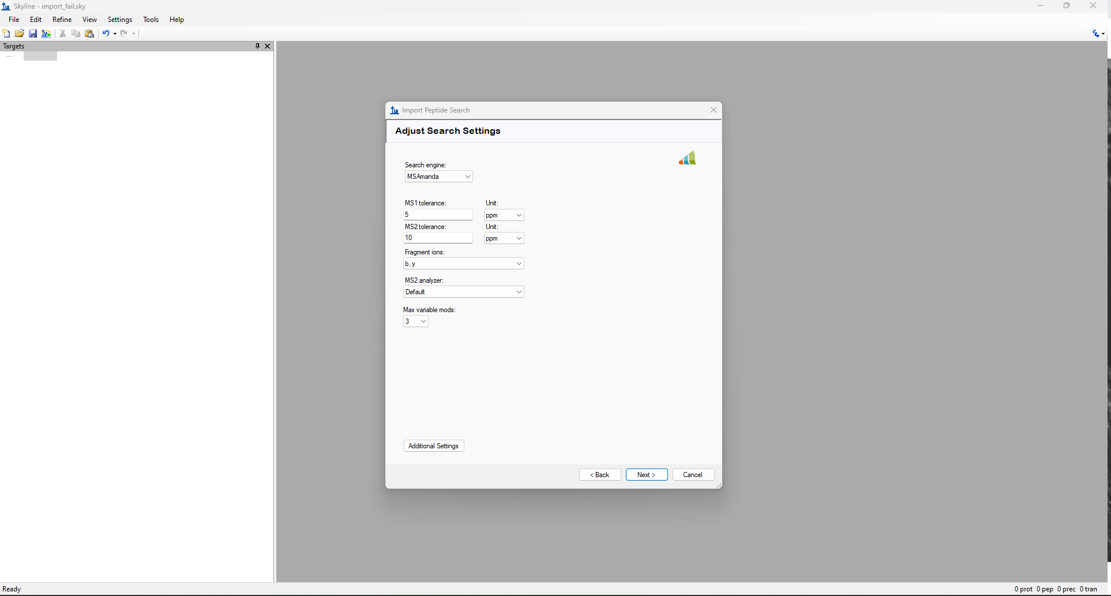
Task: Open the Max variable mods dropdown
Action: 416,321
